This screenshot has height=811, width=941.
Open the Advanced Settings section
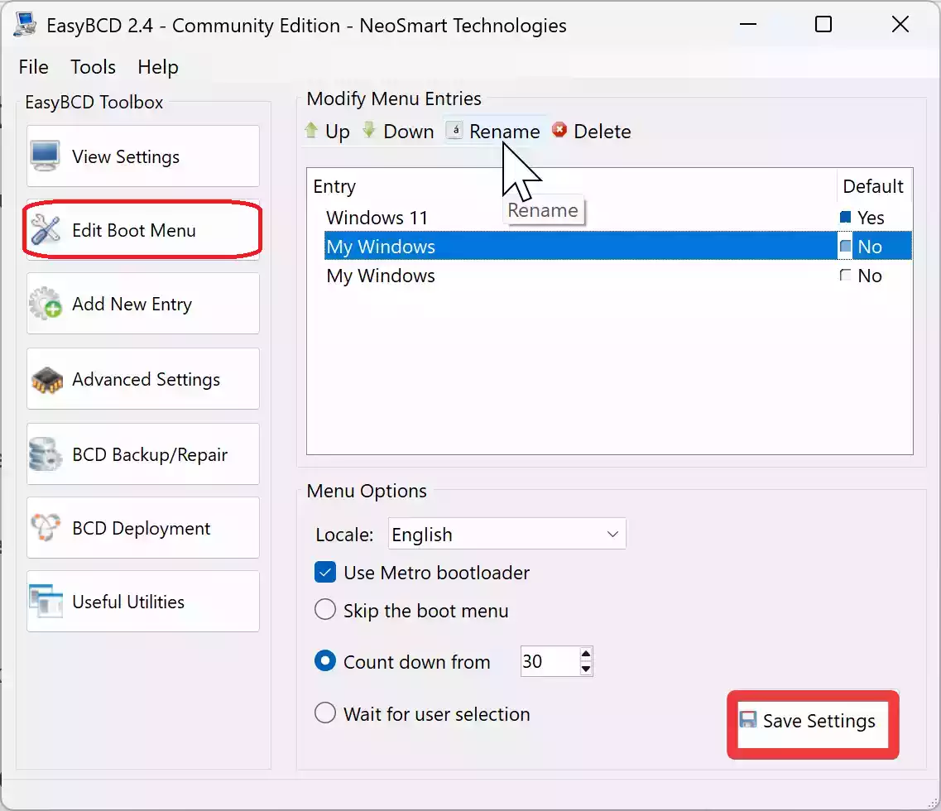[143, 379]
